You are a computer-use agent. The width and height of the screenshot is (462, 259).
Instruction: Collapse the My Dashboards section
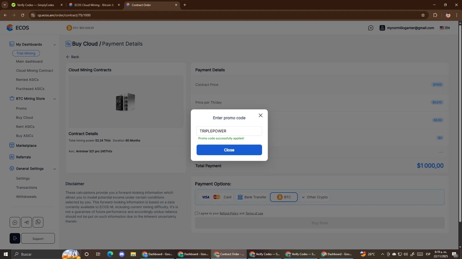[55, 45]
